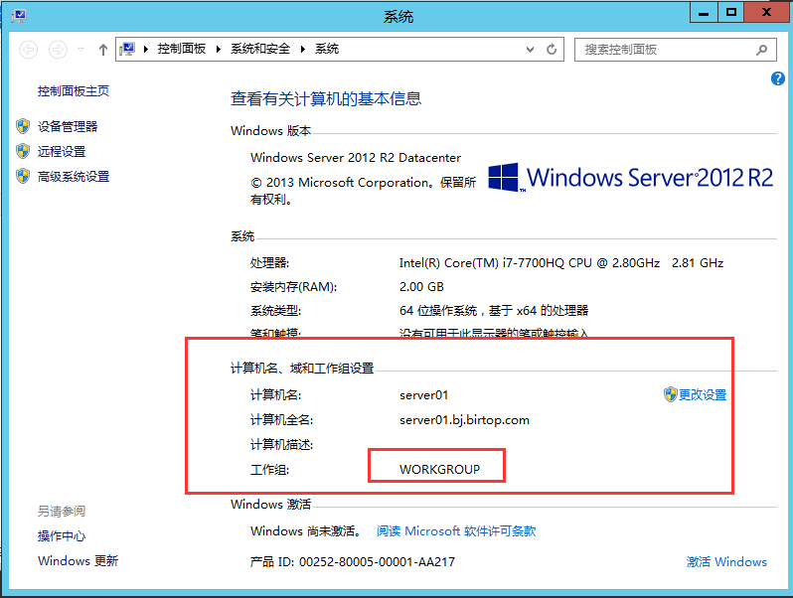The height and width of the screenshot is (598, 793).
Task: Open the recent locations dropdown arrow
Action: pyautogui.click(x=80, y=50)
